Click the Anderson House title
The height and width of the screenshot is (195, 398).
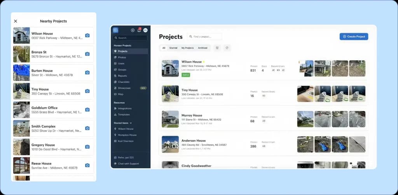click(x=194, y=141)
